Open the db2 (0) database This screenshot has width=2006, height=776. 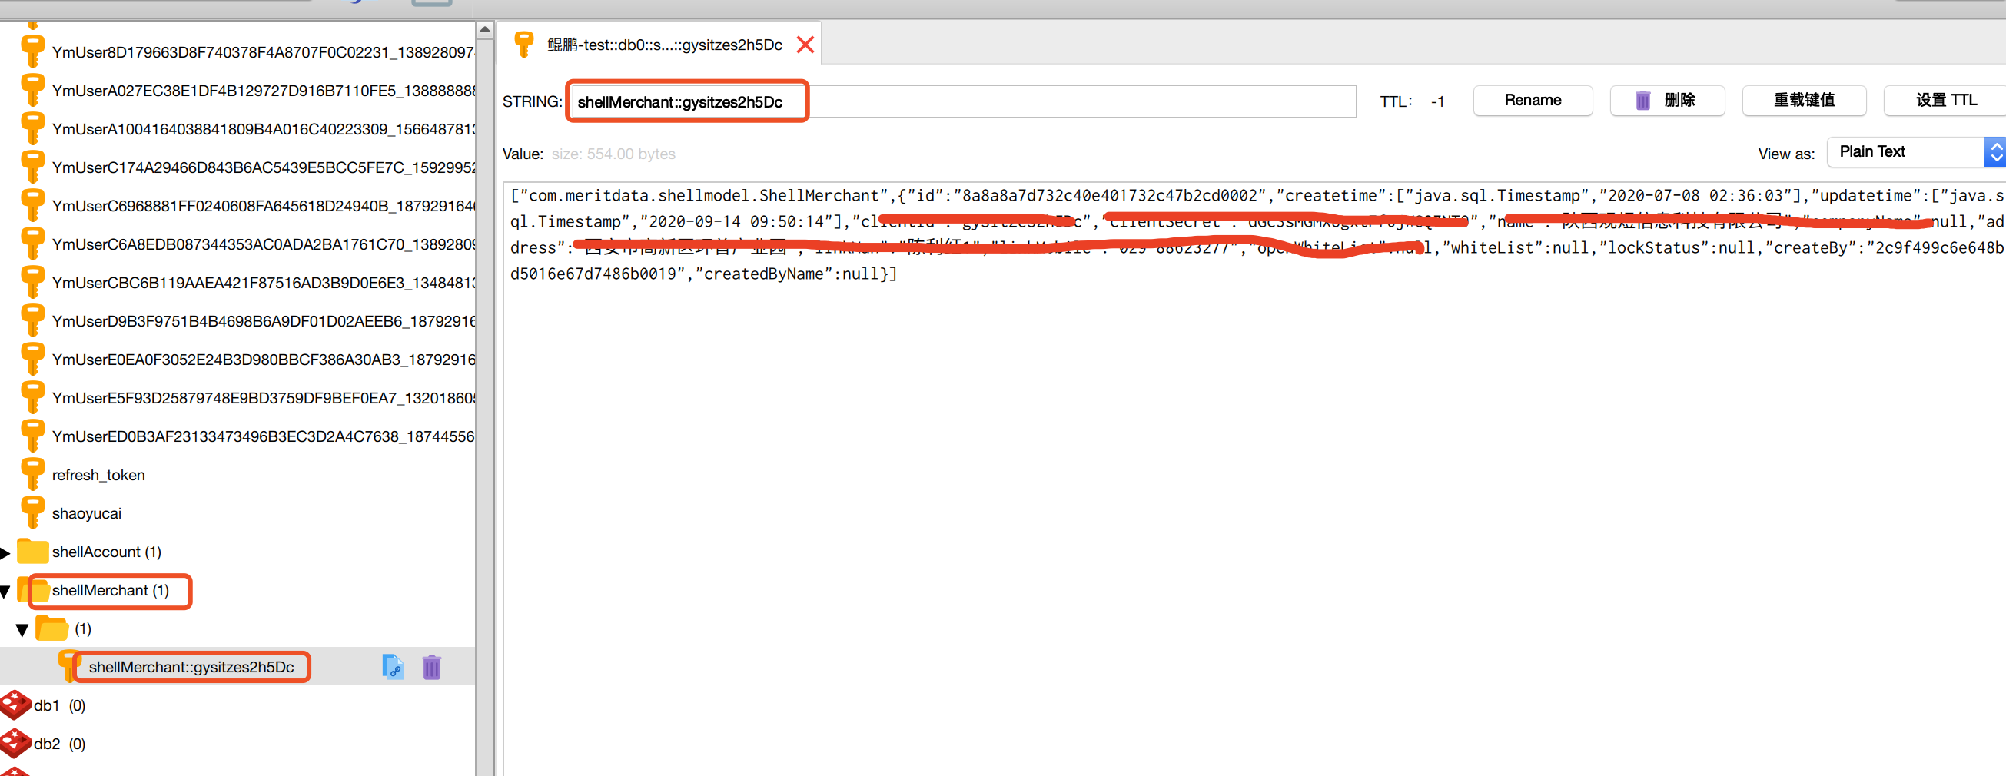(59, 743)
